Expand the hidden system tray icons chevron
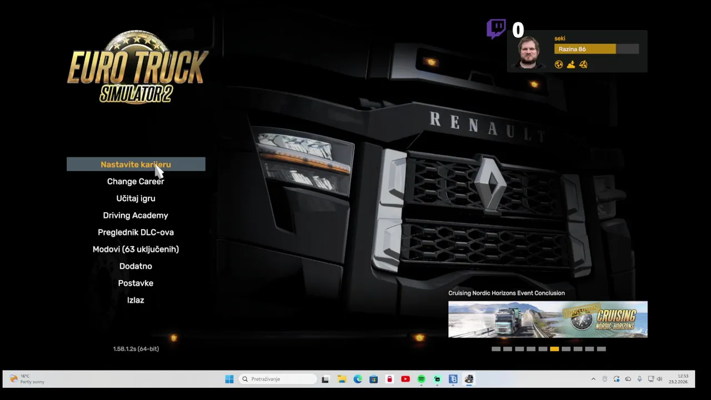The height and width of the screenshot is (400, 711). (593, 379)
